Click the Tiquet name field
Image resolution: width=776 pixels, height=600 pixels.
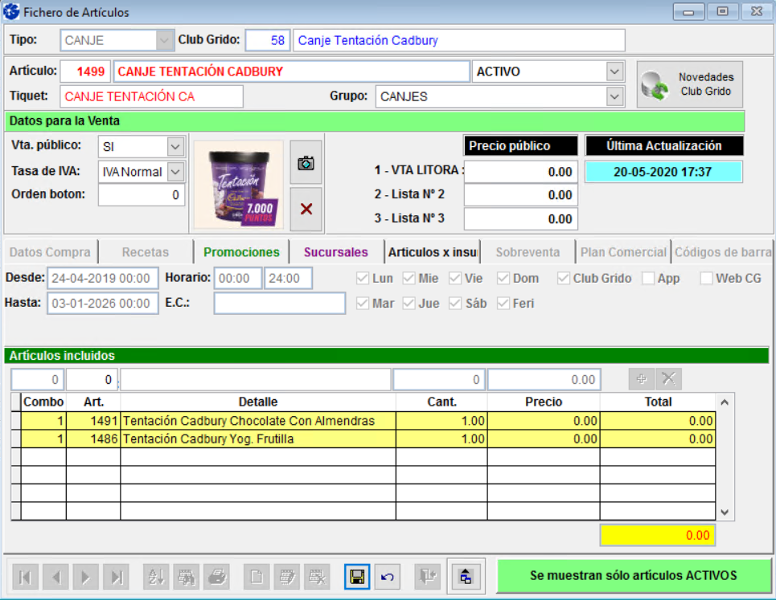coord(151,96)
